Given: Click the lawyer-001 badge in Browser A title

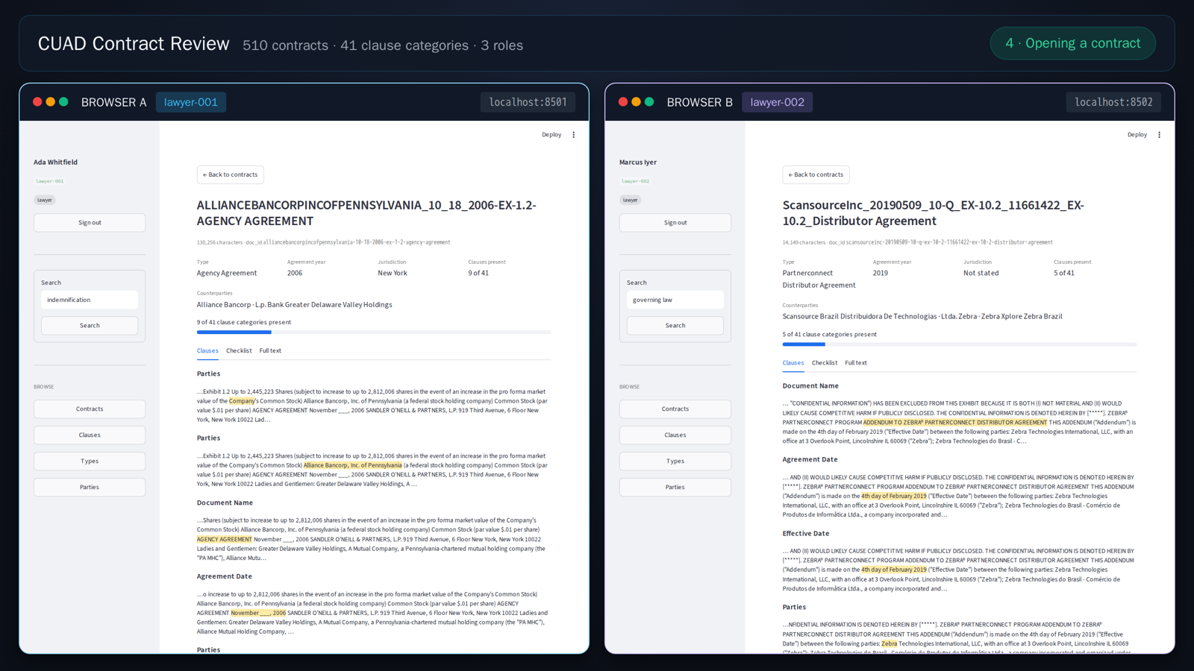Looking at the screenshot, I should click(191, 102).
